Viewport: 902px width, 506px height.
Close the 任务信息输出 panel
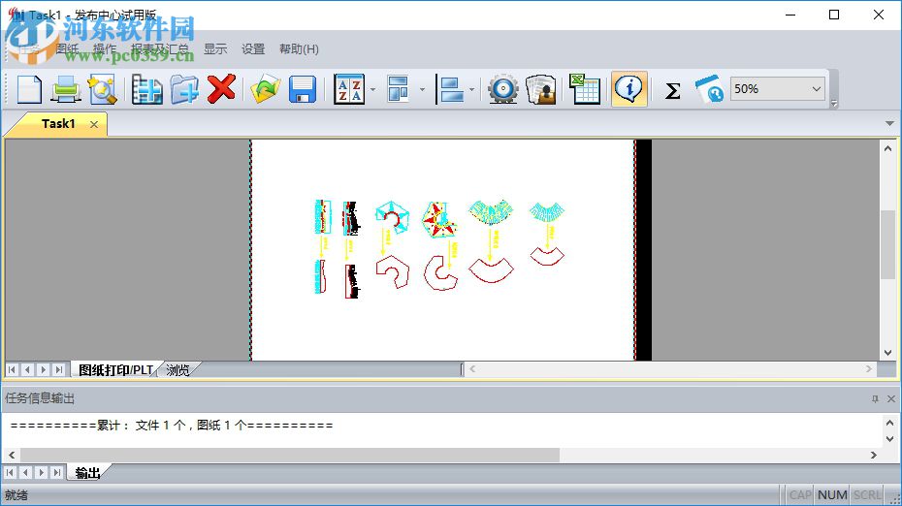point(891,398)
